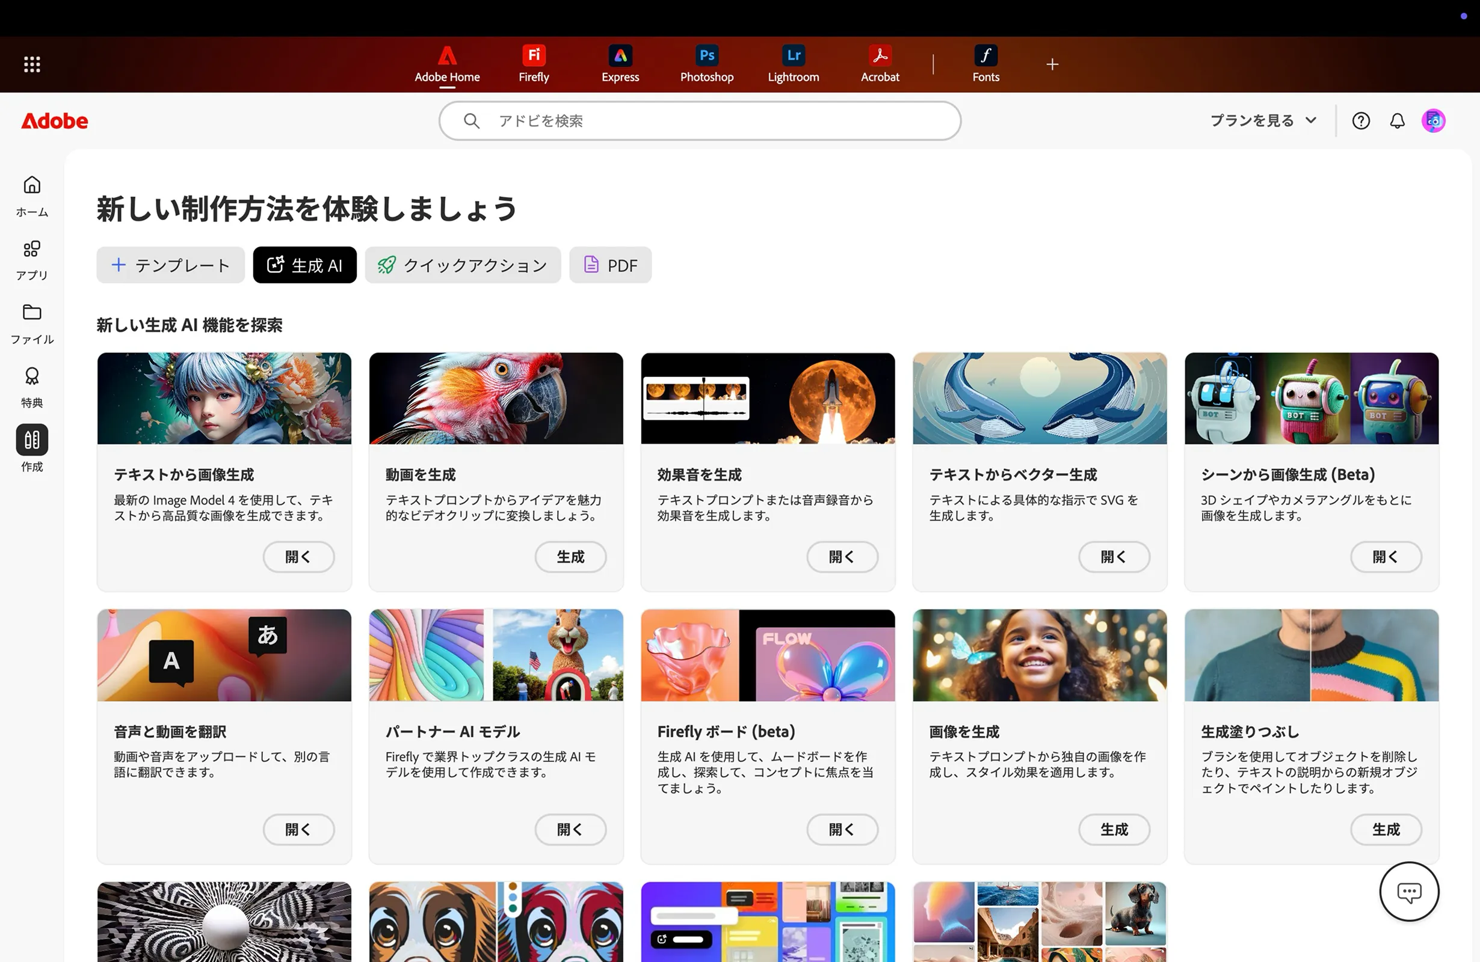The image size is (1480, 962).
Task: Click 開く on テキストから画像生成 card
Action: click(298, 557)
